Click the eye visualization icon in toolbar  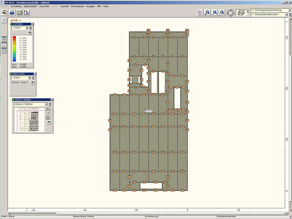5,12
